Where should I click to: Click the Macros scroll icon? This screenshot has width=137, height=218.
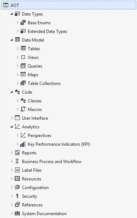click(23, 109)
